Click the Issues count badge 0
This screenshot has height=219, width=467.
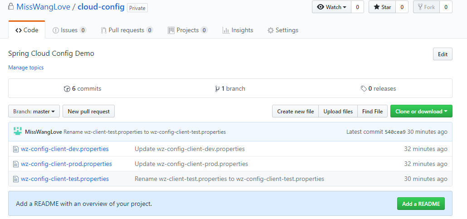(83, 30)
